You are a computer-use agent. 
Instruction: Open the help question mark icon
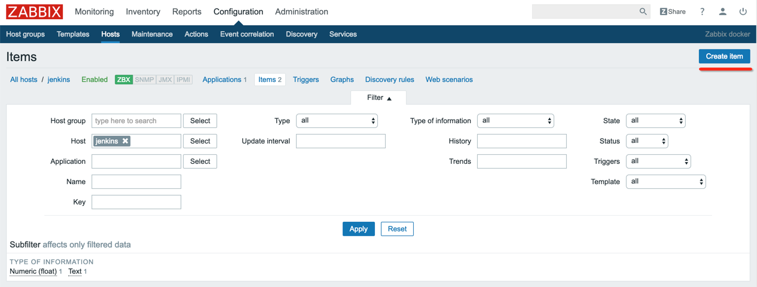pos(702,11)
